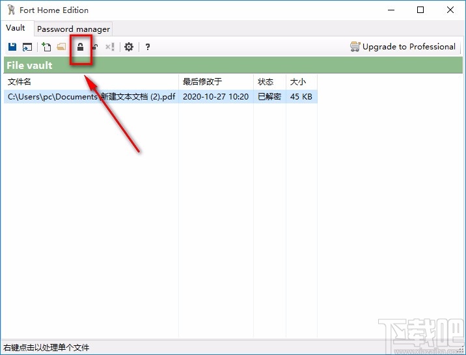Encrypt the file with the closed padlock icon
466x355 pixels.
pos(80,47)
